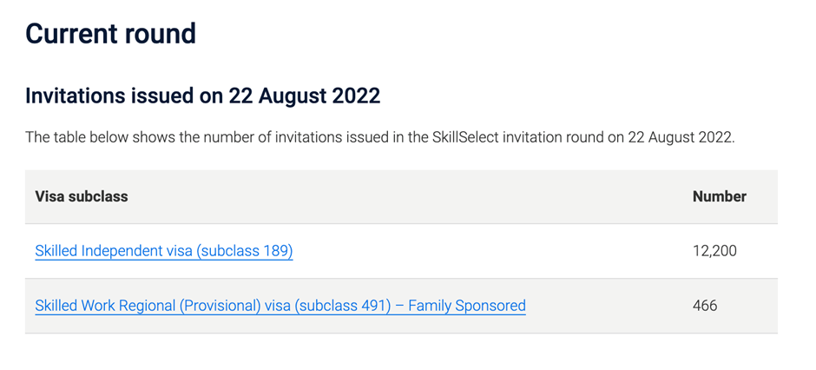
Task: Click the "Invitations issued on 22 August 2022" subheading
Action: (x=202, y=96)
